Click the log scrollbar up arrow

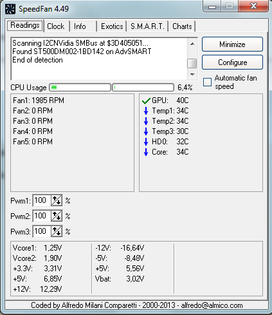192,44
